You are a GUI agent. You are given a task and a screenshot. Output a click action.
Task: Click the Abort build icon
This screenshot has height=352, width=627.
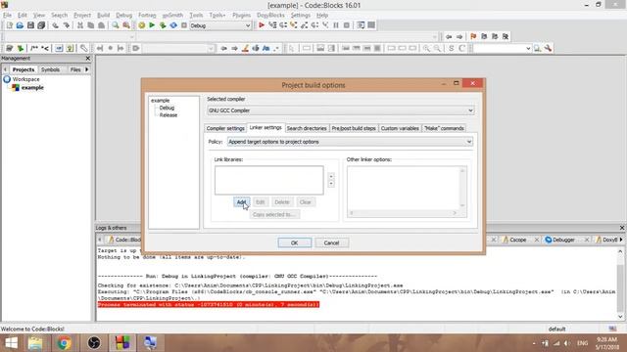click(184, 25)
